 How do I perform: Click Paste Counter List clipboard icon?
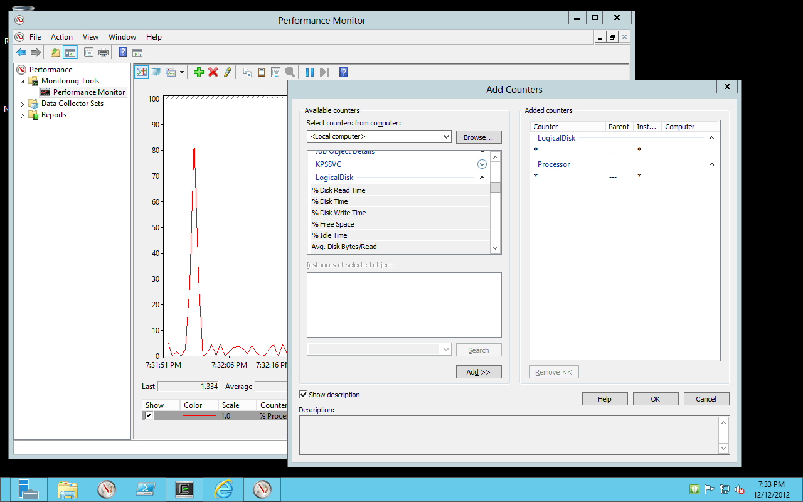click(262, 72)
